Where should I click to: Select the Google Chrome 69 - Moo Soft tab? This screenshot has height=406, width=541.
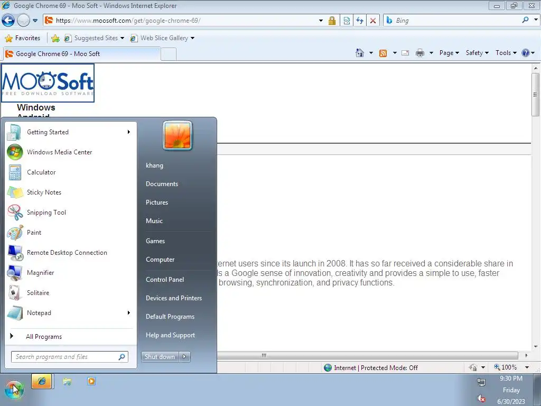pyautogui.click(x=82, y=54)
